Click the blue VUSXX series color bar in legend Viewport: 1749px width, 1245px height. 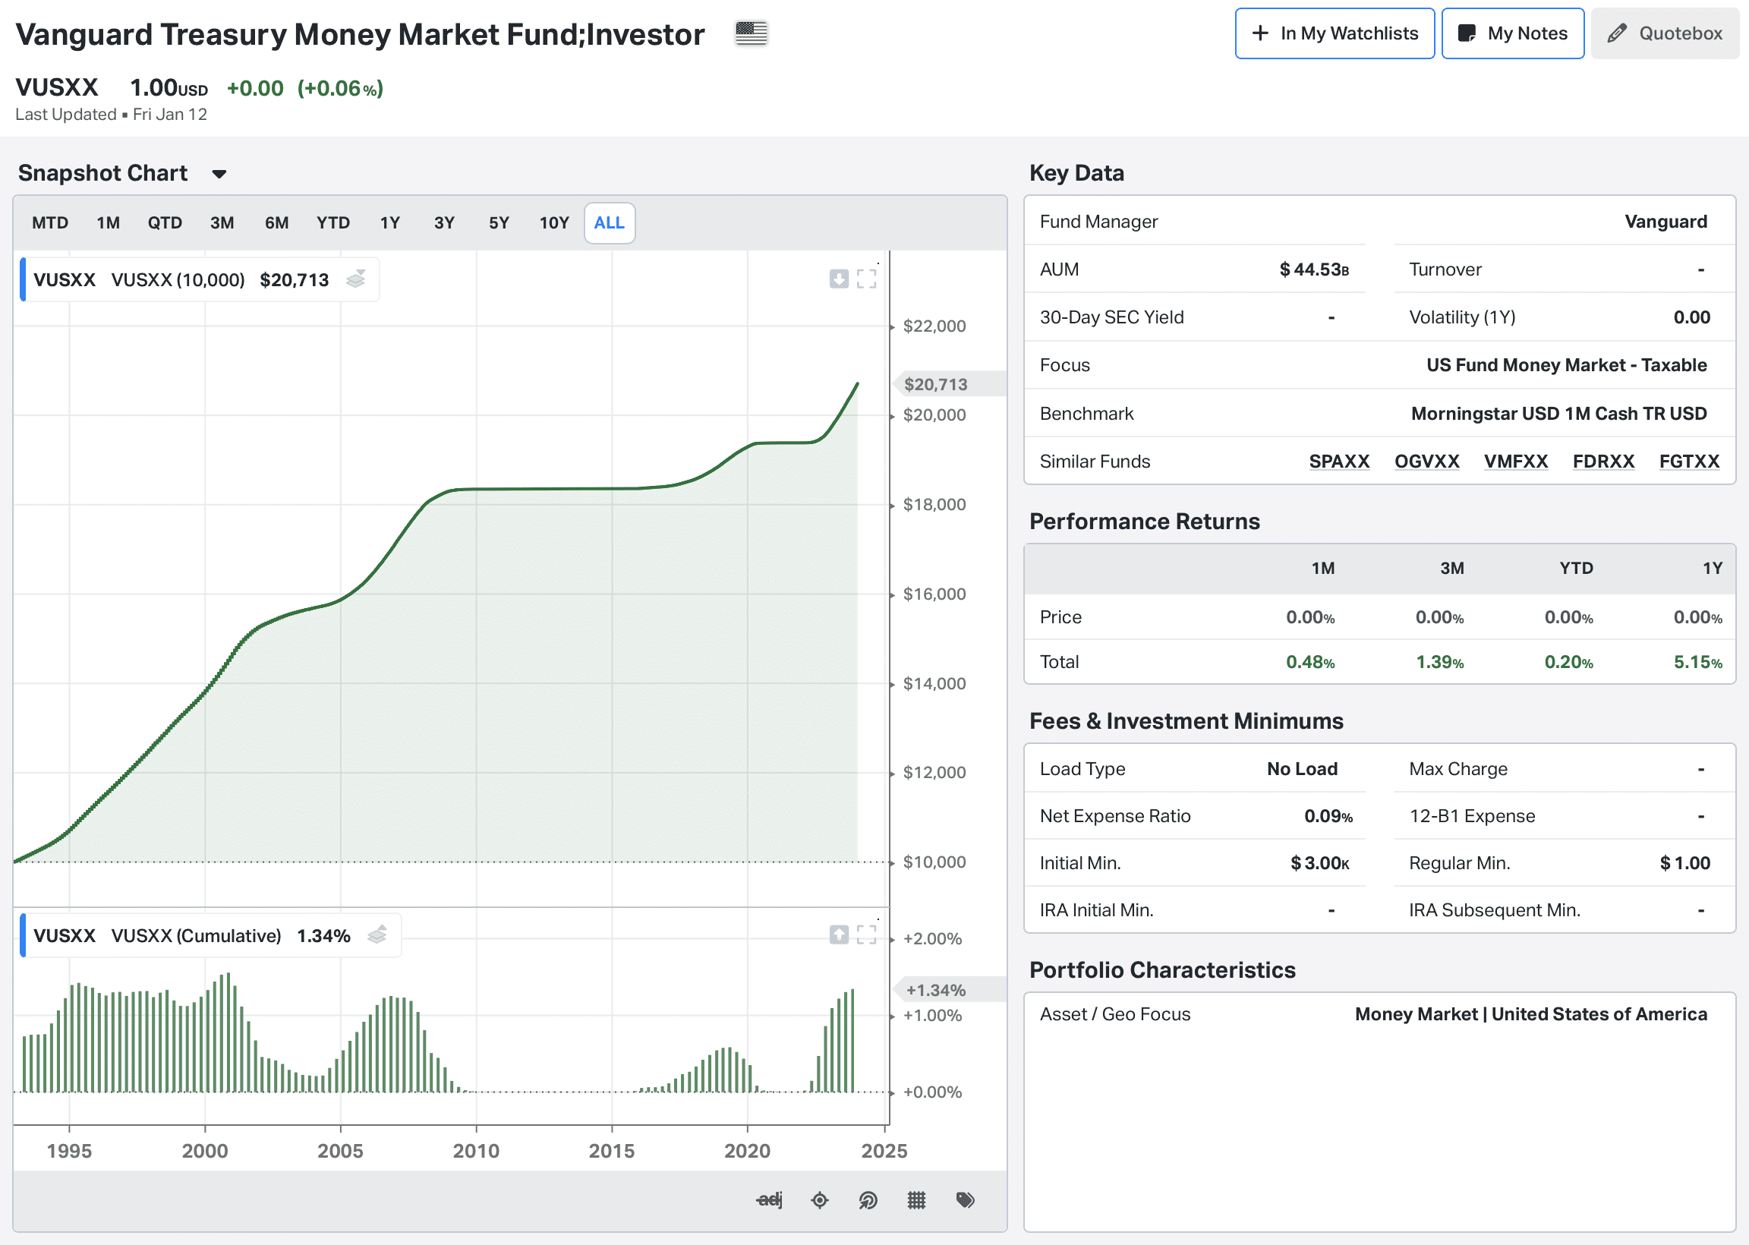click(23, 280)
